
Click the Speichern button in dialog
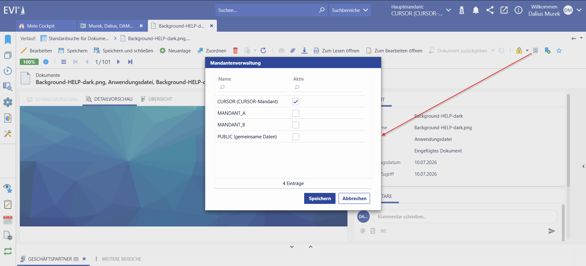[x=320, y=198]
